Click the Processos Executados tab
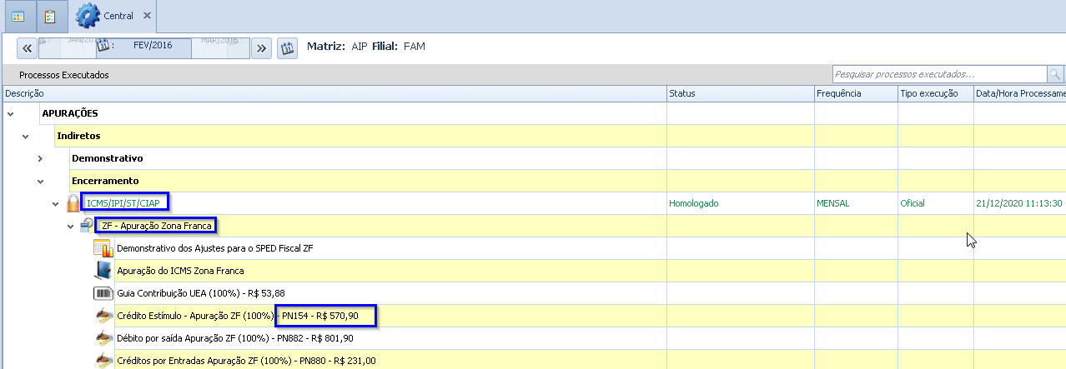The width and height of the screenshot is (1066, 369). [63, 75]
